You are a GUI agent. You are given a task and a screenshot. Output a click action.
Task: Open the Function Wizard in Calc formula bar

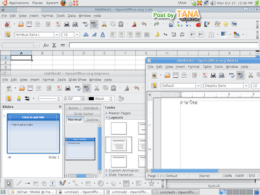pyautogui.click(x=46, y=45)
